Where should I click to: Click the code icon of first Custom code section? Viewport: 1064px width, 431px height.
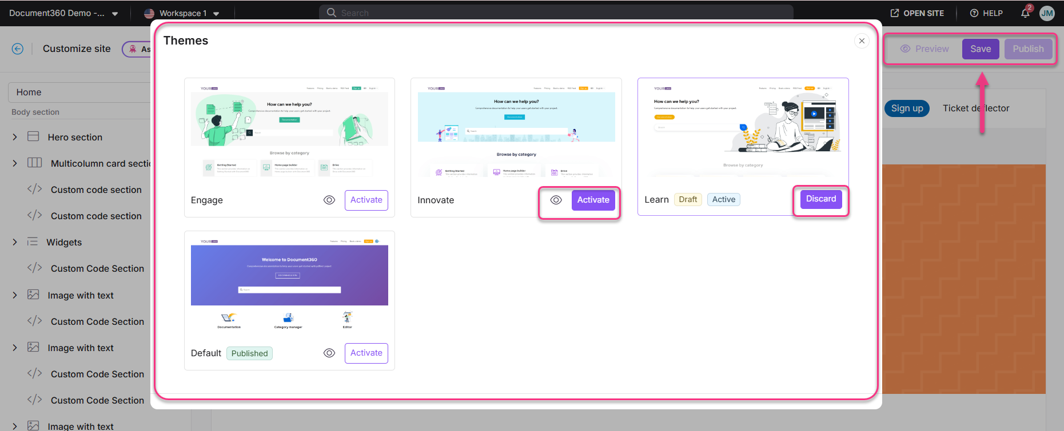point(34,189)
